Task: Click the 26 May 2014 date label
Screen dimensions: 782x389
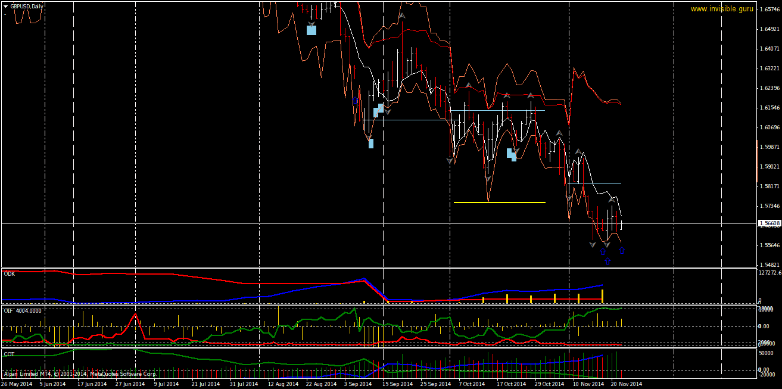Action: pos(17,385)
